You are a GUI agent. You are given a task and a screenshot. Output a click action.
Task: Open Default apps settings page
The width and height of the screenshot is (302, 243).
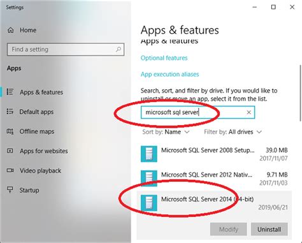[x=36, y=112]
